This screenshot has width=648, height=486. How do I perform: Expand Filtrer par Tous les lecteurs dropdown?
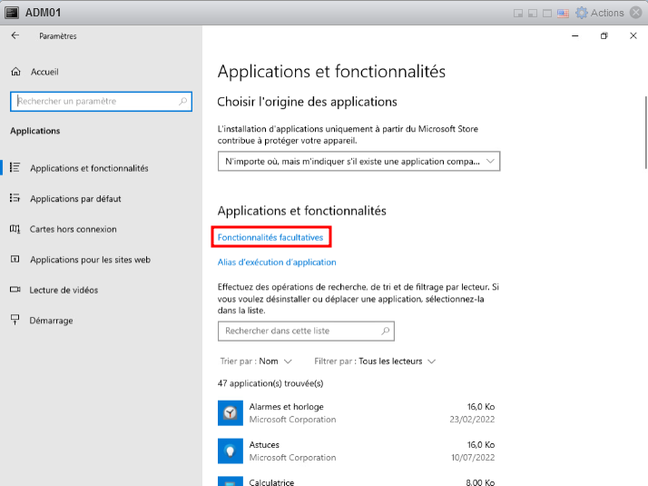376,362
